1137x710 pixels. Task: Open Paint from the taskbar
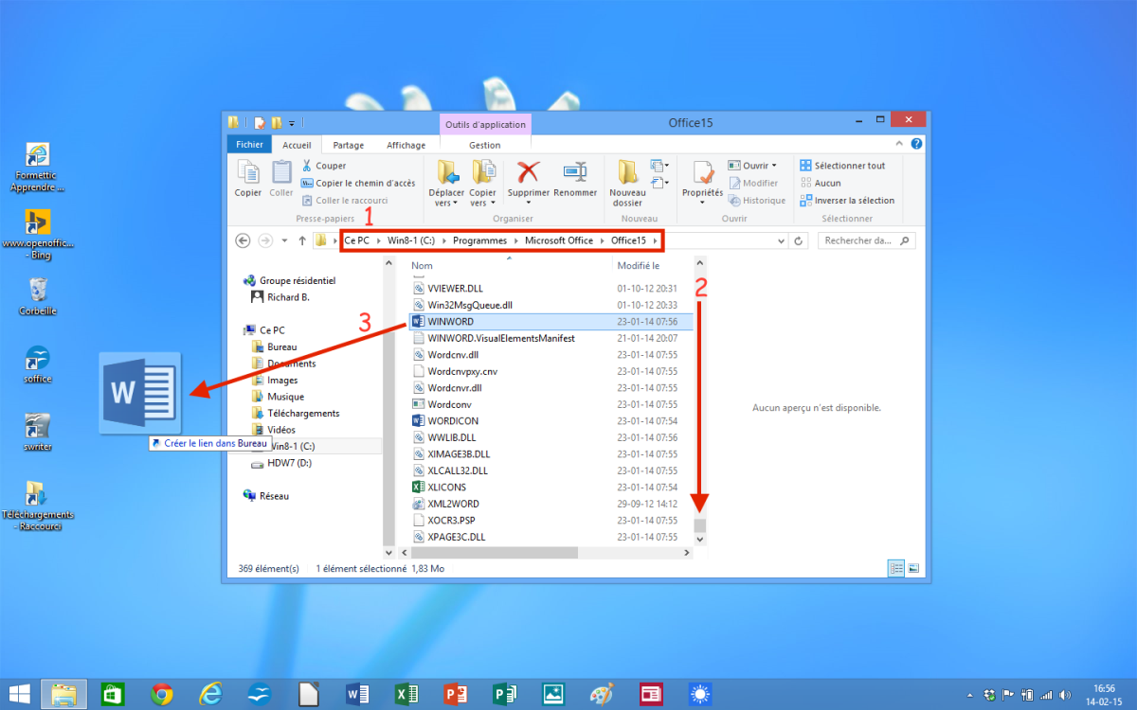602,694
